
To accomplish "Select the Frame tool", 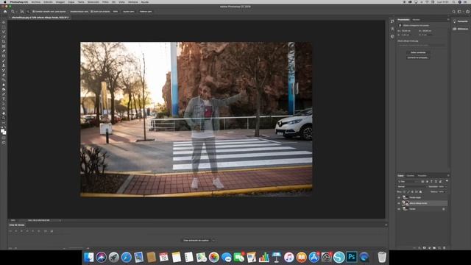I will tap(4, 46).
